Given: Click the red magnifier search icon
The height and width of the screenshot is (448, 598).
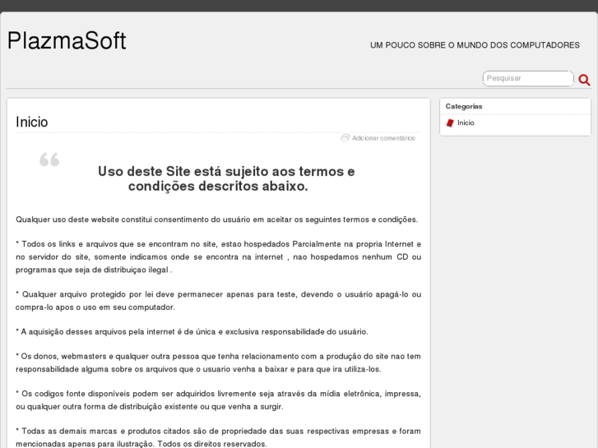Looking at the screenshot, I should 584,80.
